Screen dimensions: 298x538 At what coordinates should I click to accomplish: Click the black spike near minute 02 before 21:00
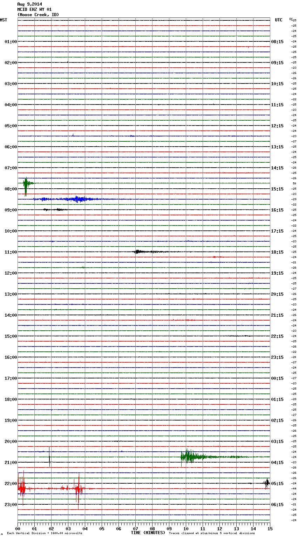(50, 457)
